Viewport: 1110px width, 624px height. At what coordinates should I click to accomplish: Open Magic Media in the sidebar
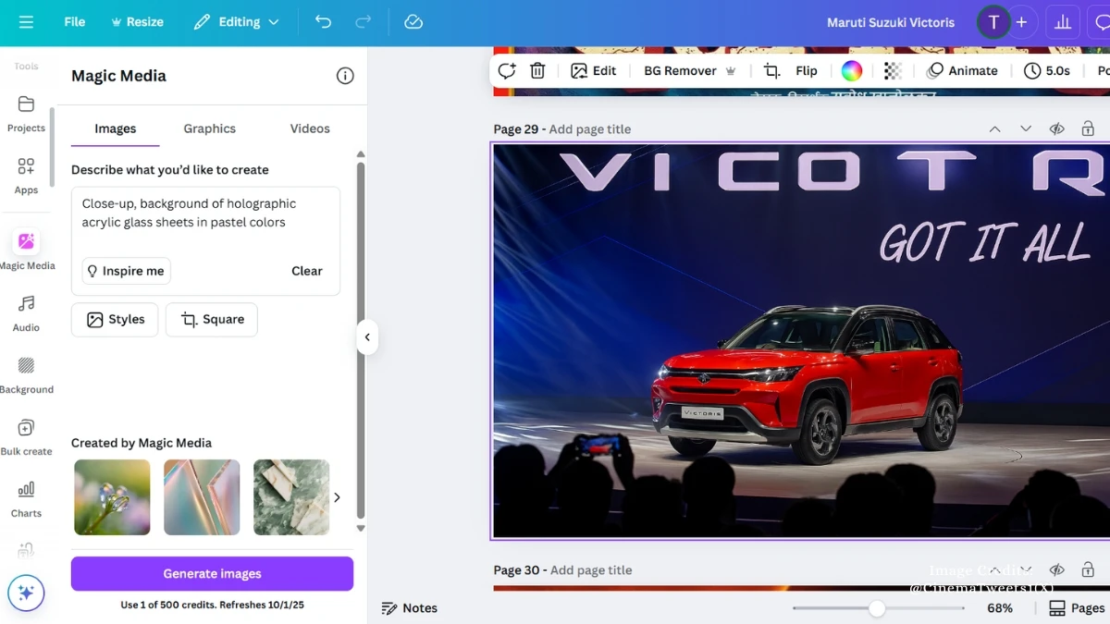pyautogui.click(x=26, y=250)
